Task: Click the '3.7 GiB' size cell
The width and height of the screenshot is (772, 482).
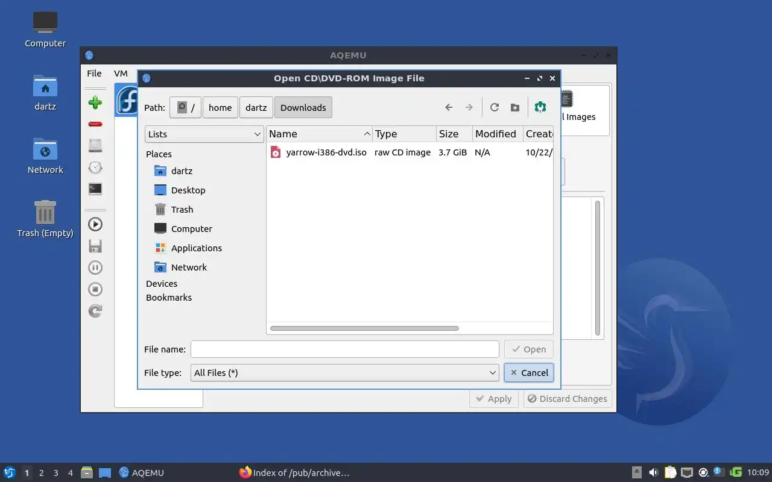Action: [x=452, y=152]
